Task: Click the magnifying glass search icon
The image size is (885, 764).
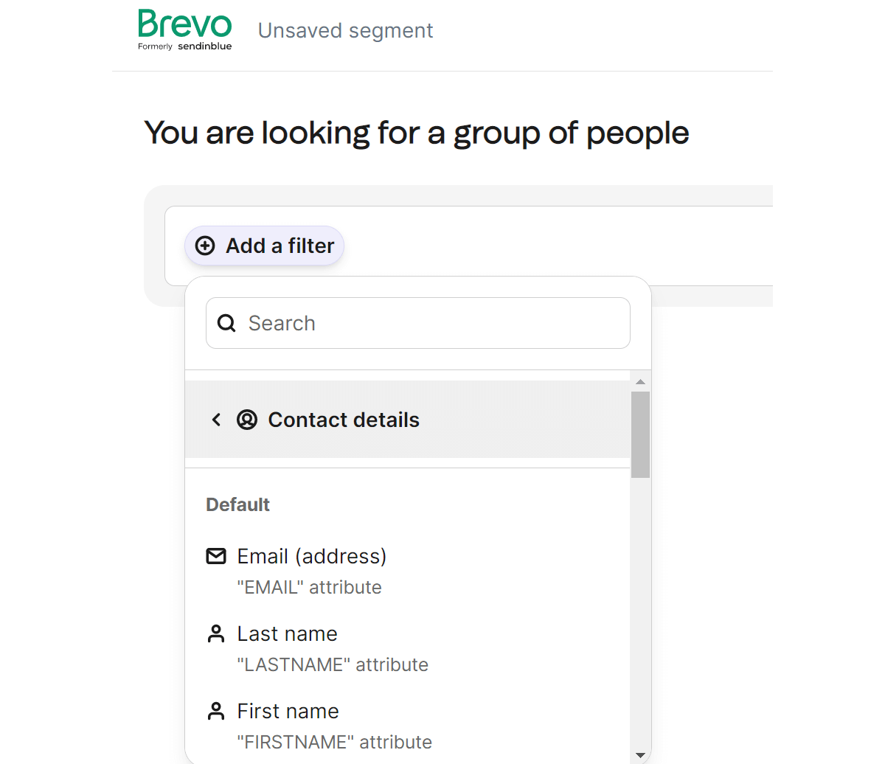Action: coord(226,323)
